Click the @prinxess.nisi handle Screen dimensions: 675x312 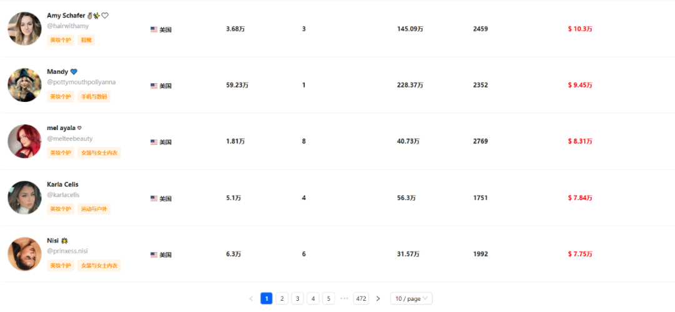point(67,251)
